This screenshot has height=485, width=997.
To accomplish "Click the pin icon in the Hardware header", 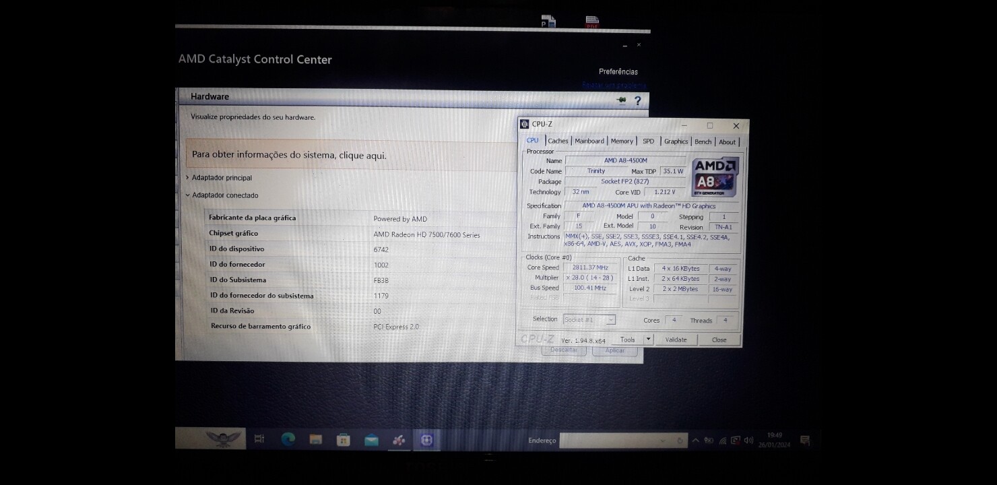I will [621, 100].
